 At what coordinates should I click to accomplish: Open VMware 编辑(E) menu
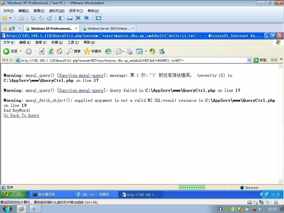point(24,11)
